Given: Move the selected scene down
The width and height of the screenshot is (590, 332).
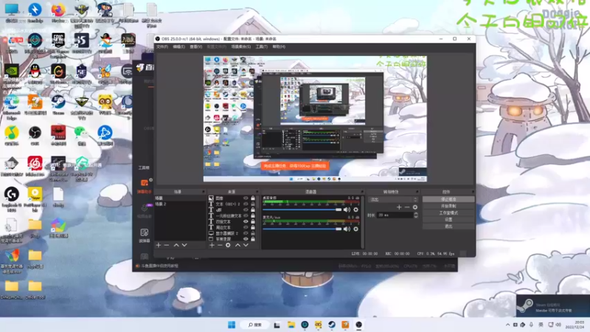Looking at the screenshot, I should 184,245.
